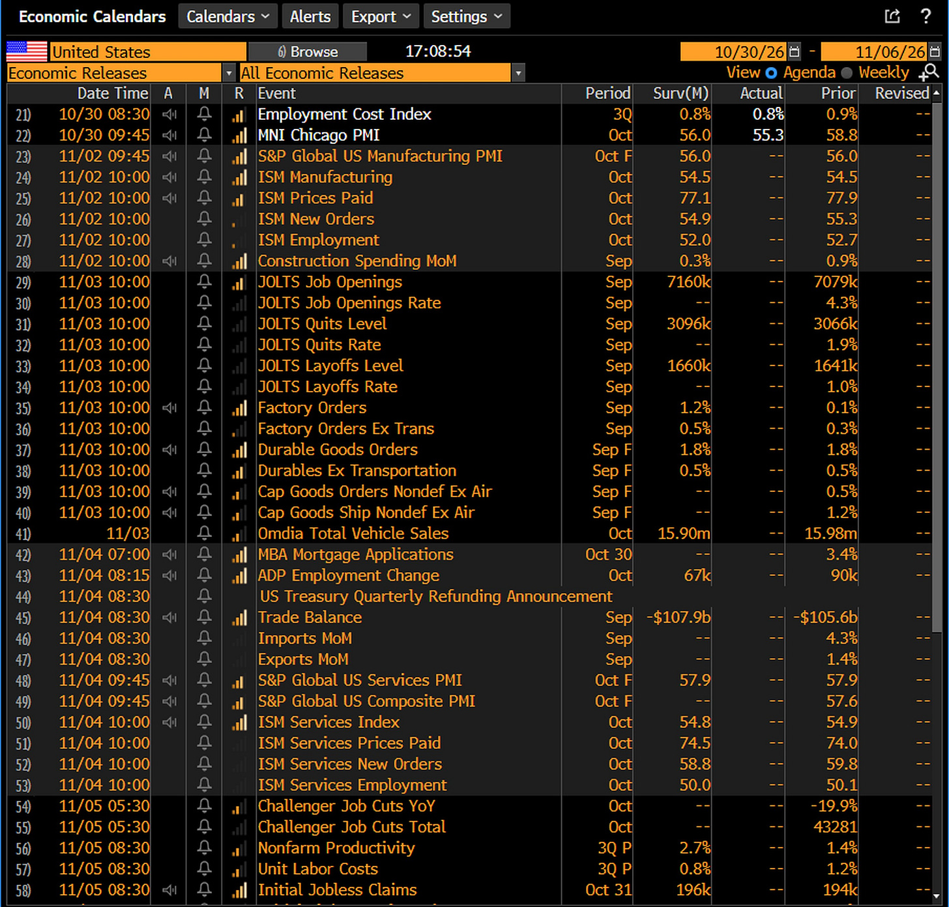949x907 pixels.
Task: Click the relevance bars icon for Initial Jobless Claims
Action: click(x=239, y=890)
